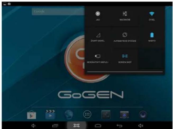Image resolution: width=173 pixels, height=129 pixels.
Task: Tap the Back navigation button
Action: click(x=120, y=126)
